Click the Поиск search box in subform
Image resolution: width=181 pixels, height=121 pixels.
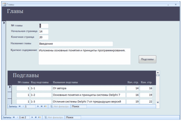tap(79, 106)
